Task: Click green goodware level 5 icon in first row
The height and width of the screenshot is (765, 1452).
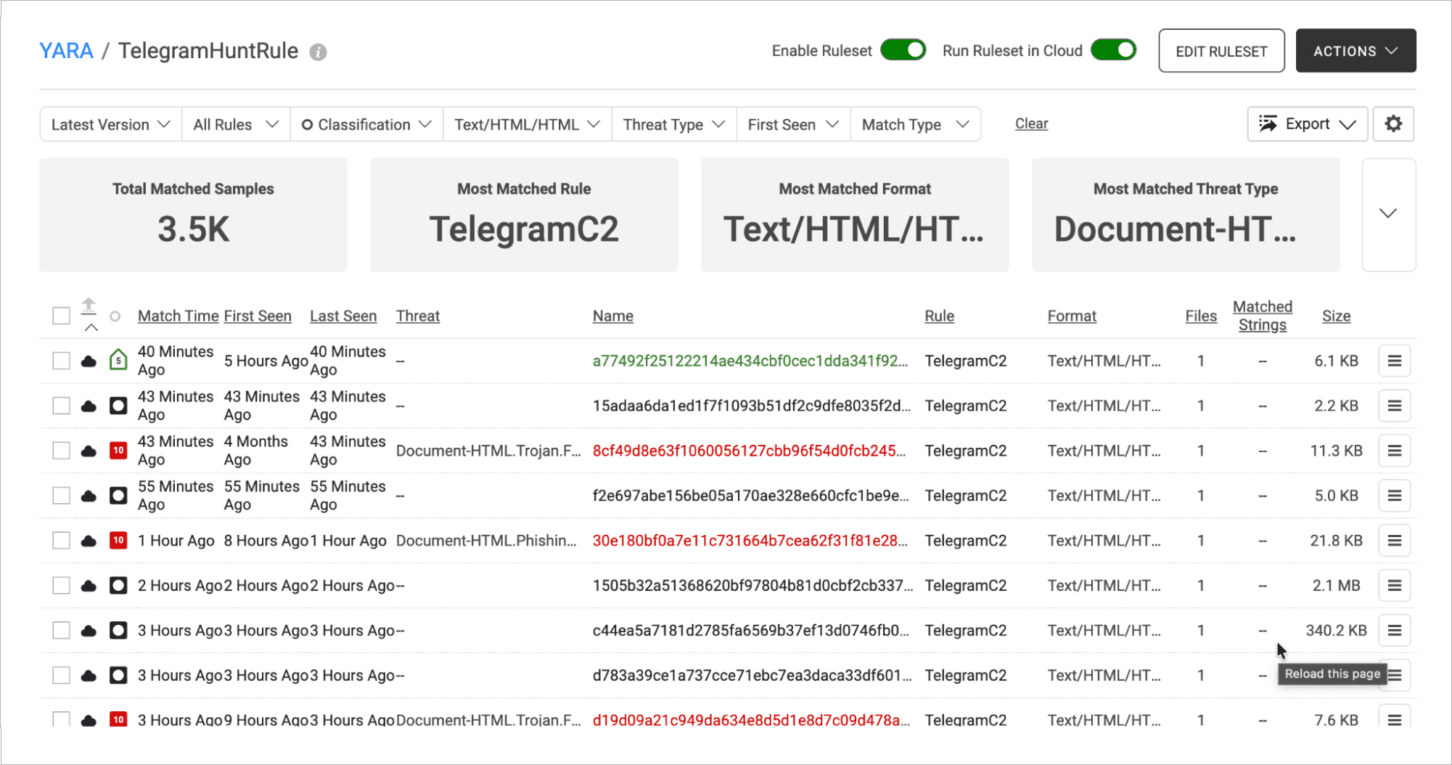Action: [118, 360]
